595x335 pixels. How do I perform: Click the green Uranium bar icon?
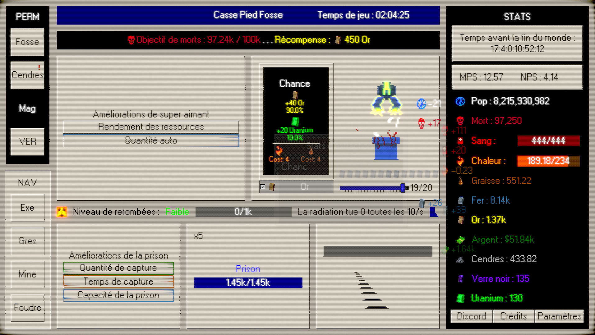(460, 298)
